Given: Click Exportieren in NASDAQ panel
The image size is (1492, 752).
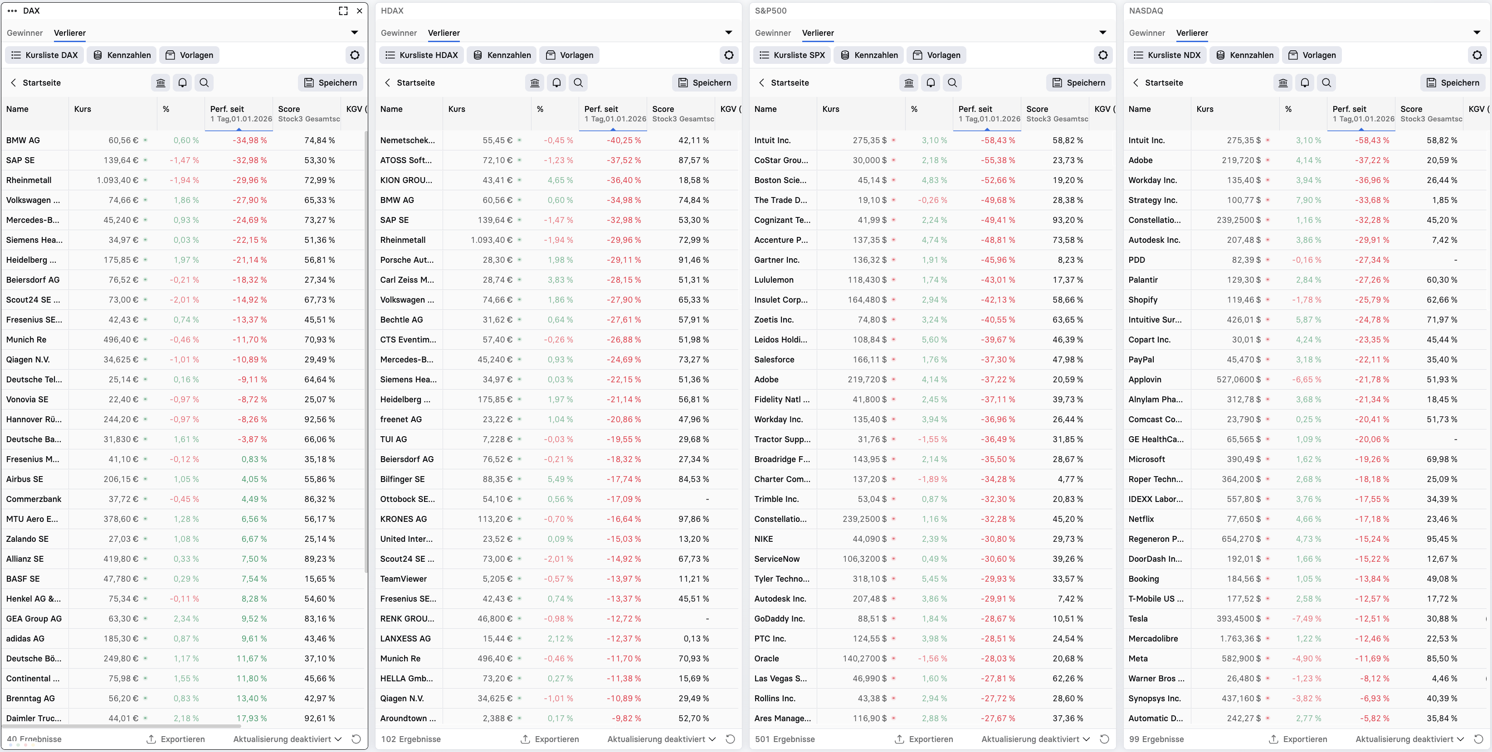Looking at the screenshot, I should 1297,739.
